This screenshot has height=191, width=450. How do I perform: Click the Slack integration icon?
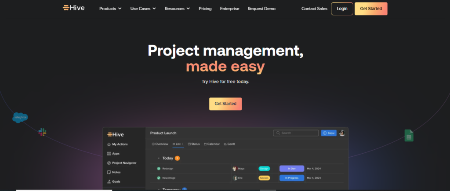pos(43,132)
